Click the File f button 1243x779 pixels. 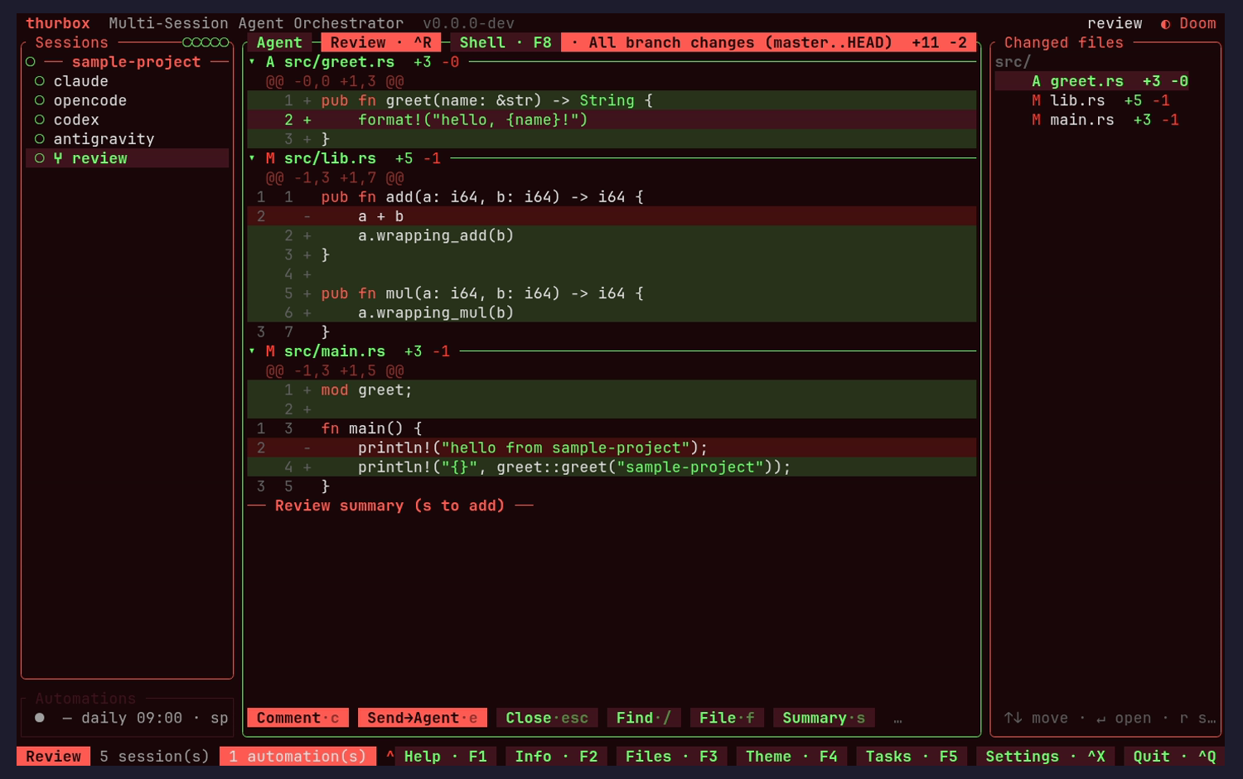726,718
